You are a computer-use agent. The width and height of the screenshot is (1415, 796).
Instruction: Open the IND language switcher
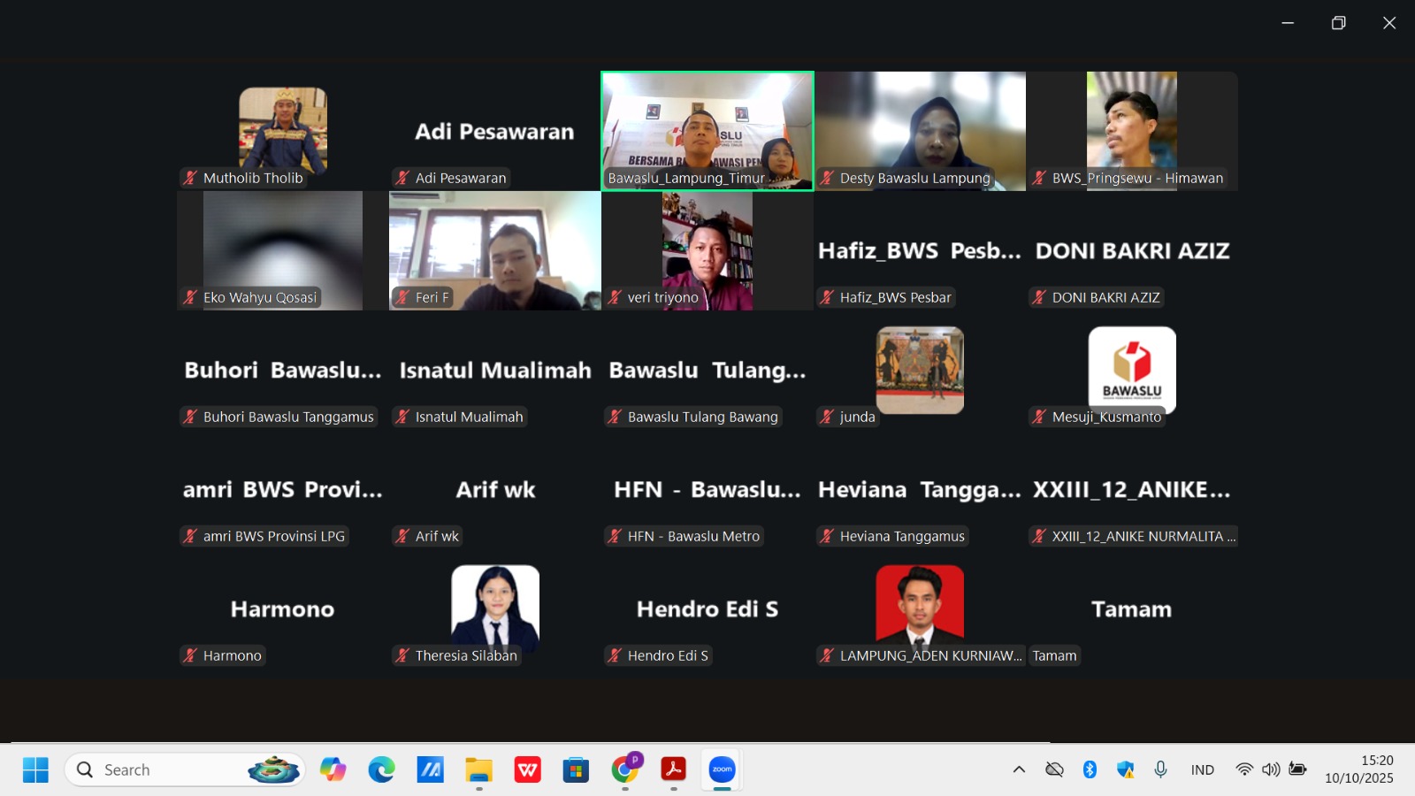(x=1202, y=769)
